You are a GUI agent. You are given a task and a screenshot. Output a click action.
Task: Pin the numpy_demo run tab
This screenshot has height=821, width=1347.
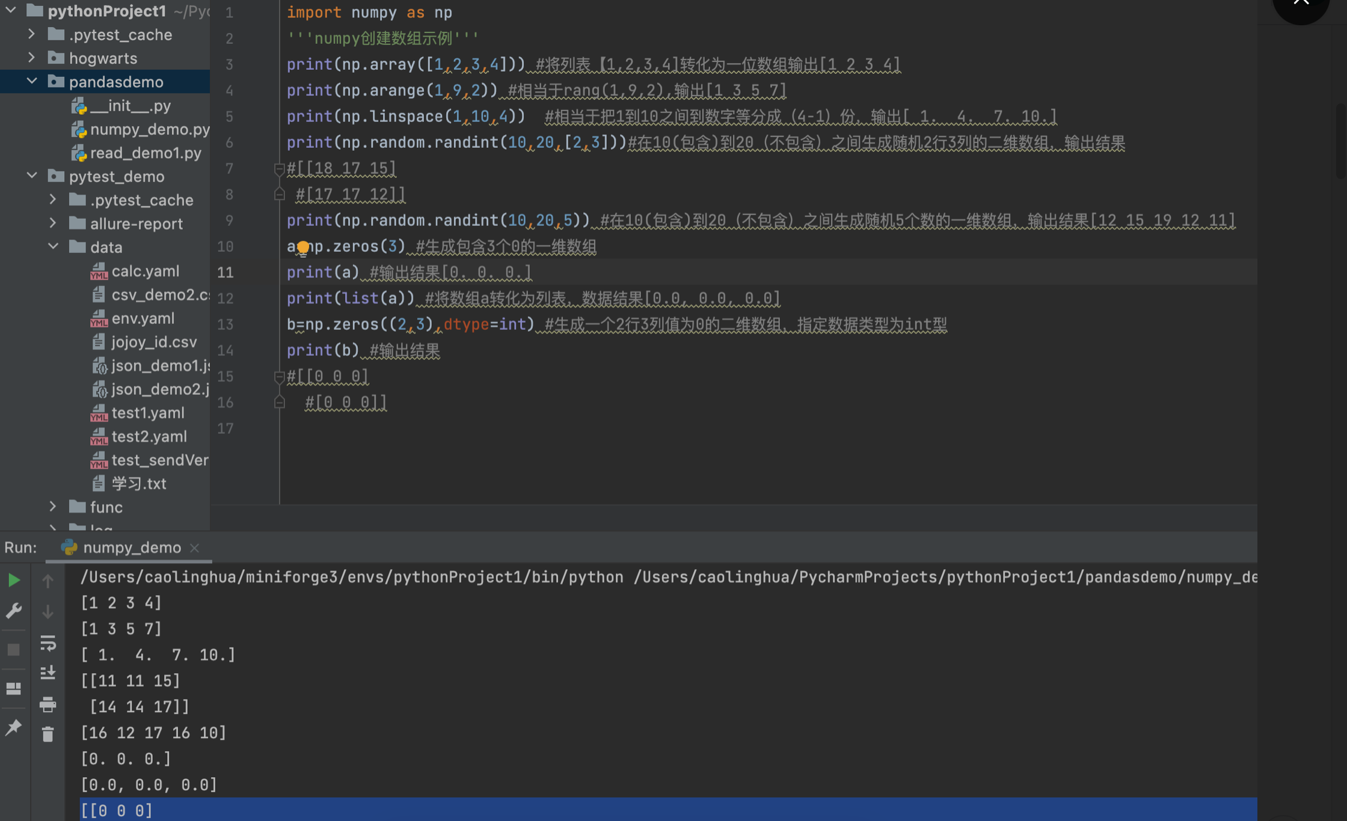pyautogui.click(x=13, y=728)
